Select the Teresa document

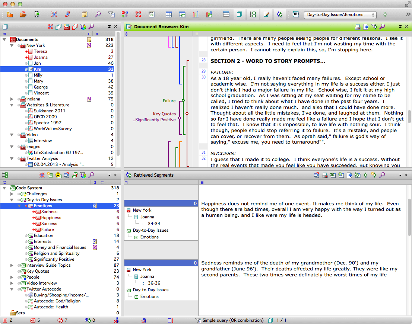(x=41, y=51)
